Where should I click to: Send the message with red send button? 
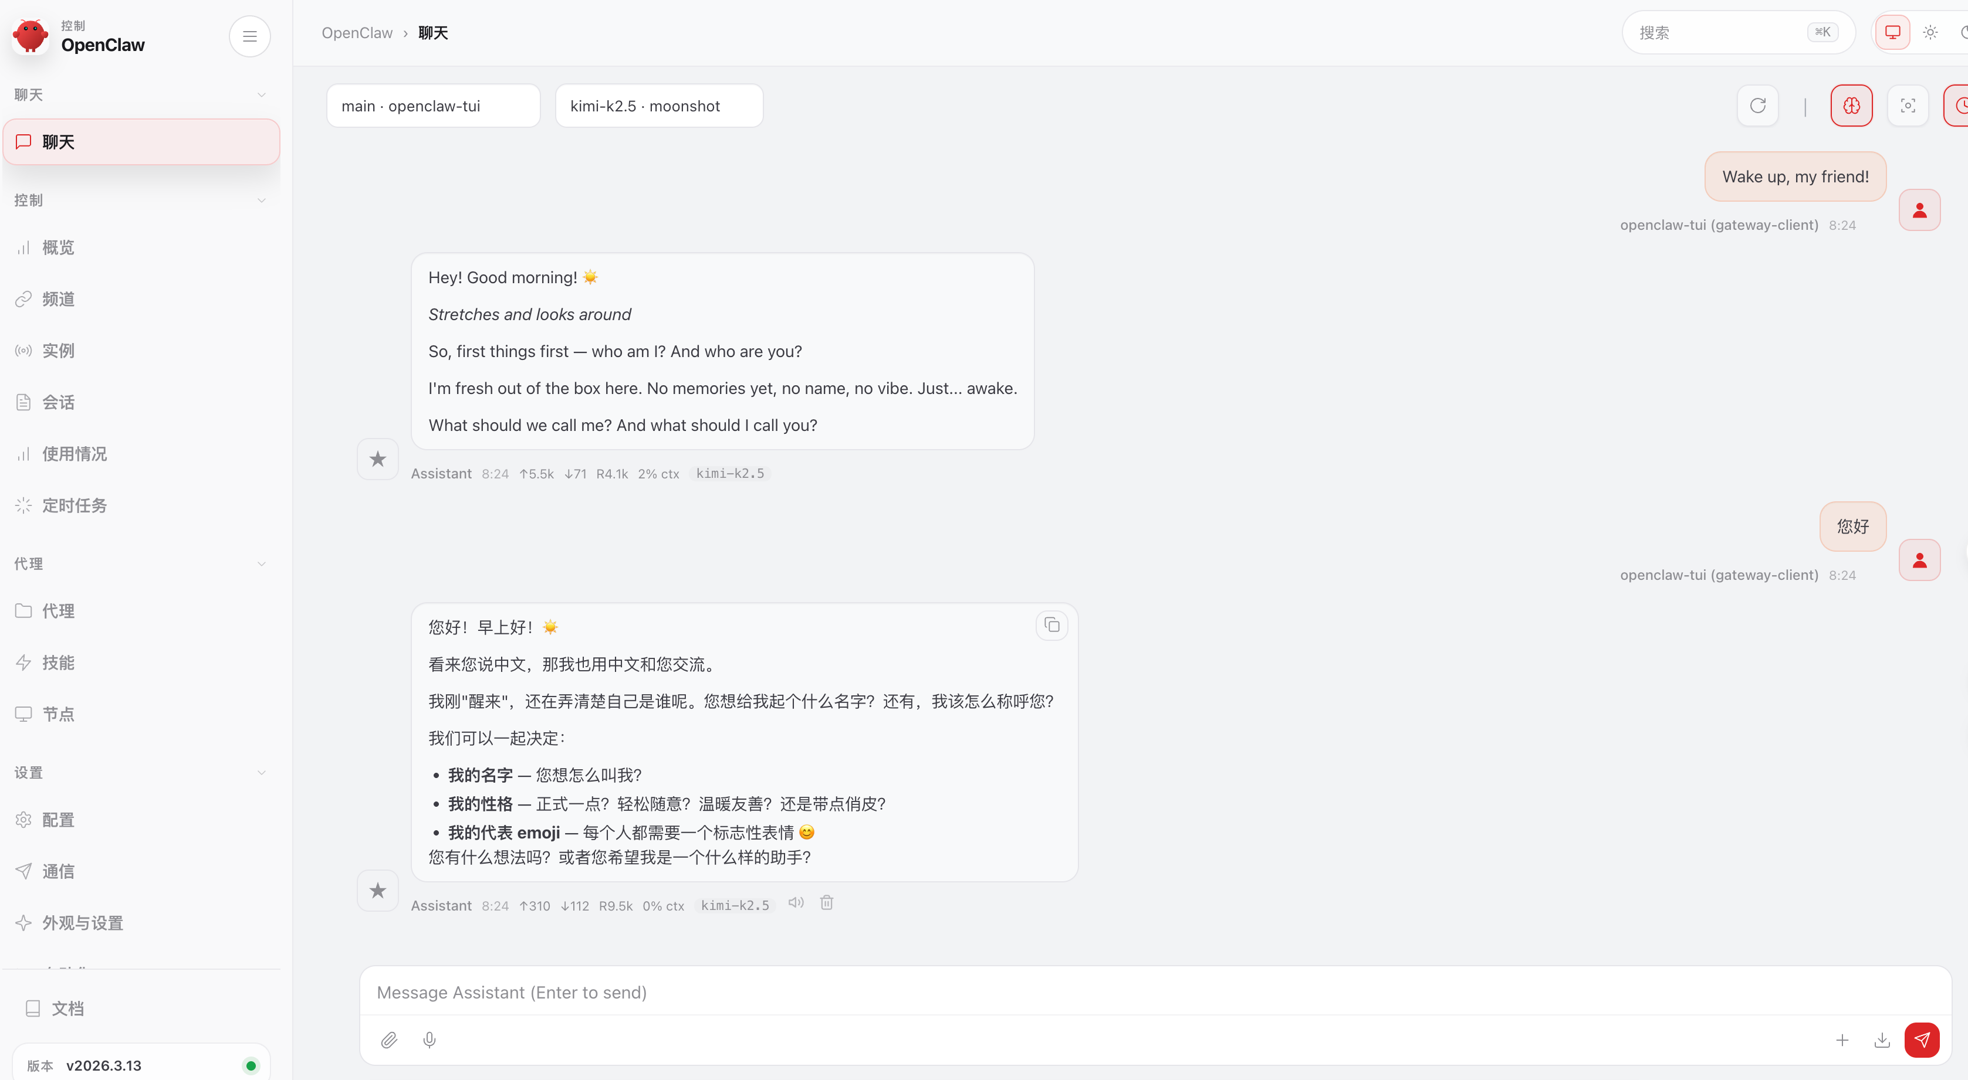pos(1922,1040)
